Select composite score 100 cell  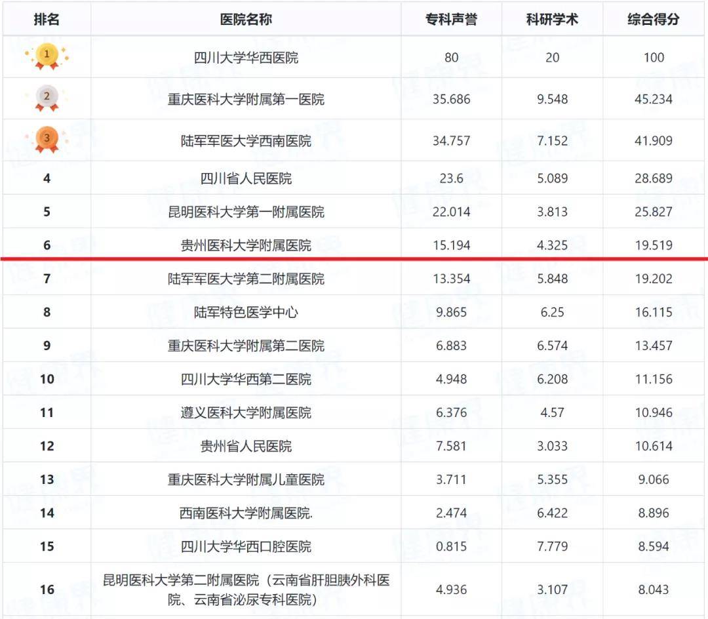point(654,58)
